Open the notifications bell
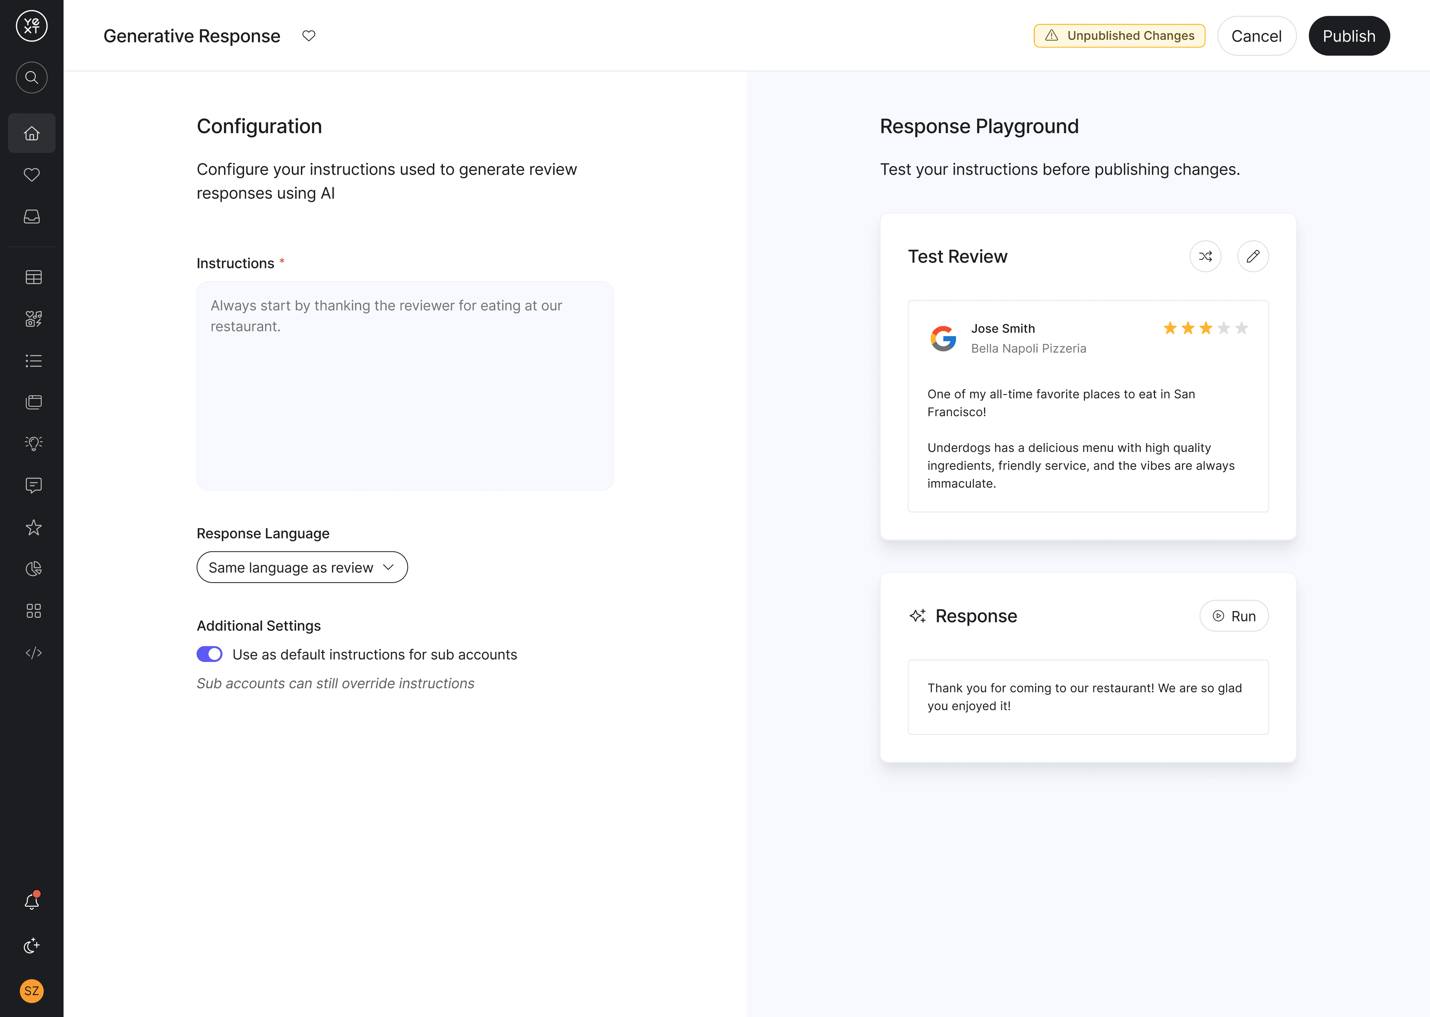Viewport: 1430px width, 1017px height. click(31, 901)
